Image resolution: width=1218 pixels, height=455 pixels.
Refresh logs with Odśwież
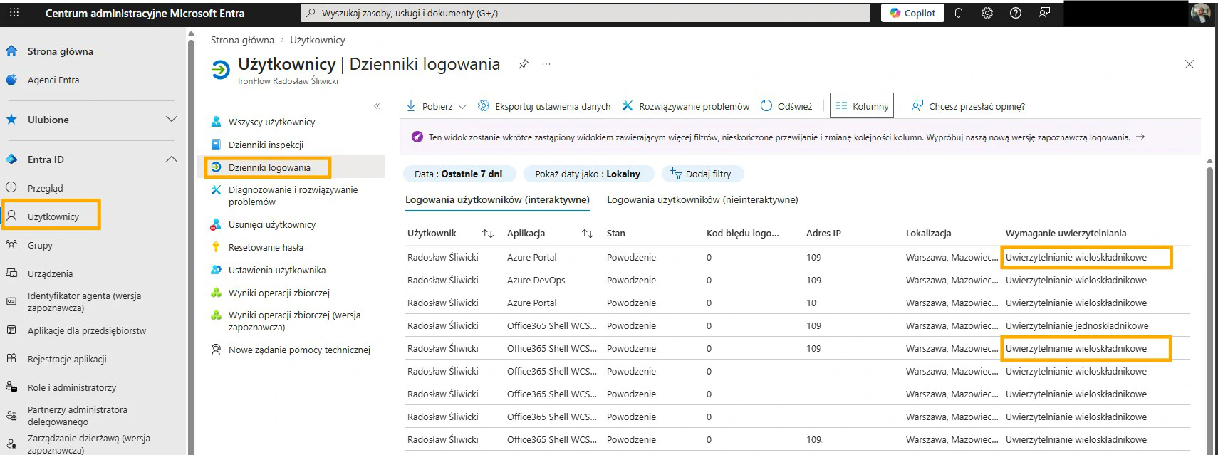click(x=786, y=106)
